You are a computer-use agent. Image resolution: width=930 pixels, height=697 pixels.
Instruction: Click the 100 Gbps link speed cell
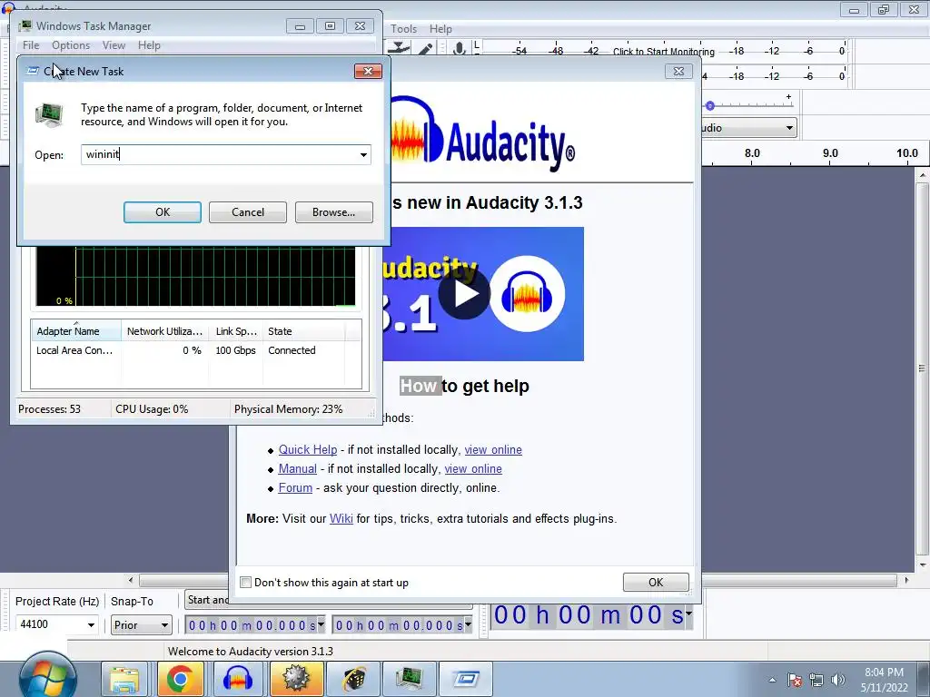235,350
